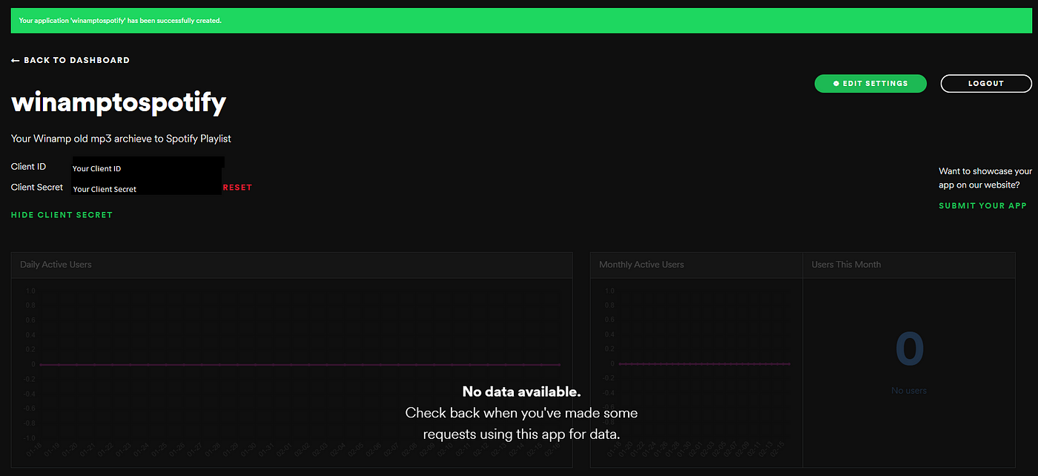1038x476 pixels.
Task: Click the Users This Month header
Action: point(846,265)
